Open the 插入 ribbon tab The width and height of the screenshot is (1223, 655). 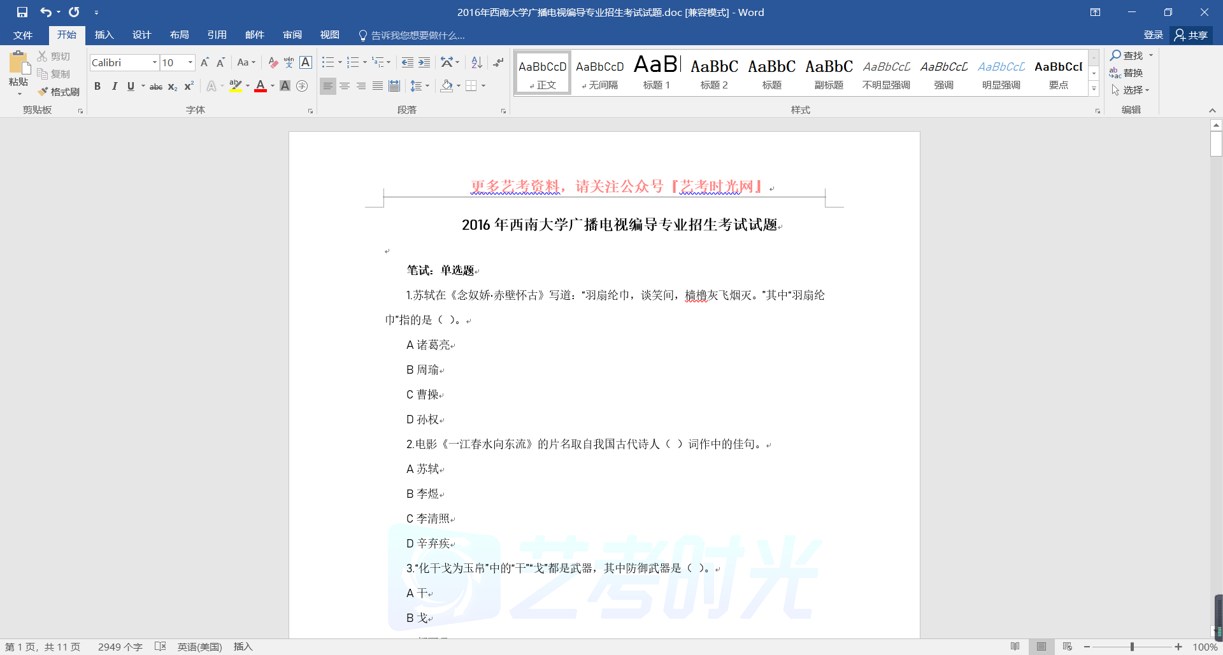104,35
